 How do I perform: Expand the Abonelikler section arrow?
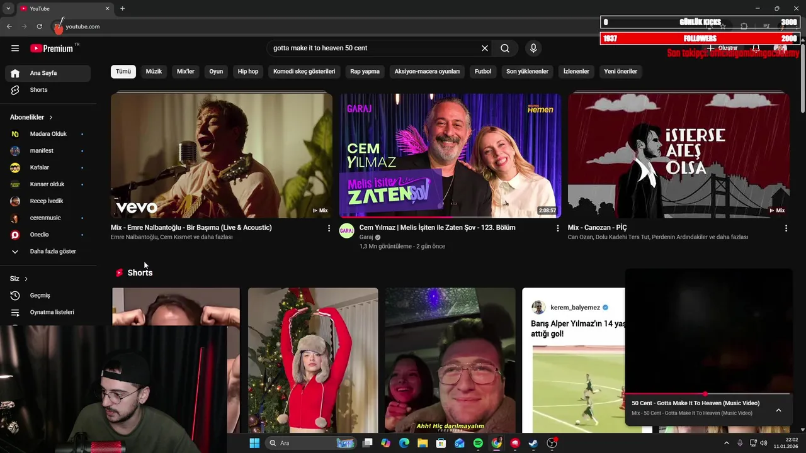(x=51, y=118)
